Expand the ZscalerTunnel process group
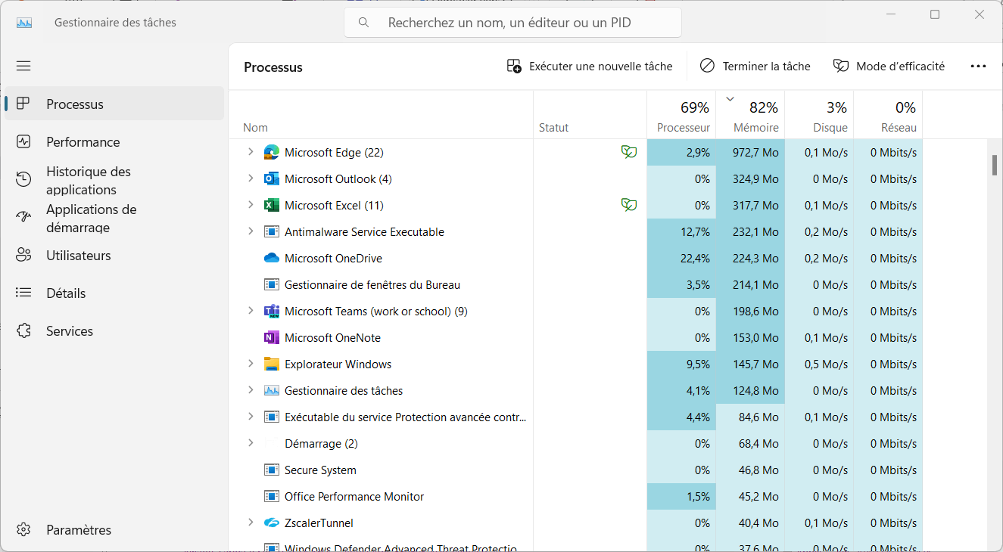The image size is (1003, 552). point(251,523)
